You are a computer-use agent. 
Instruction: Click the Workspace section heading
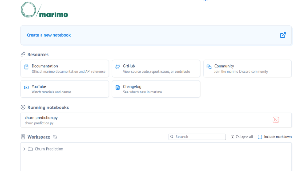click(x=39, y=137)
